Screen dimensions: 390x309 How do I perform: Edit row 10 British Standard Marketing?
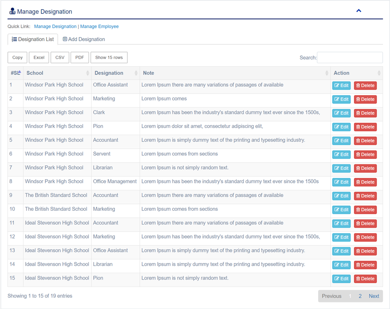(341, 209)
